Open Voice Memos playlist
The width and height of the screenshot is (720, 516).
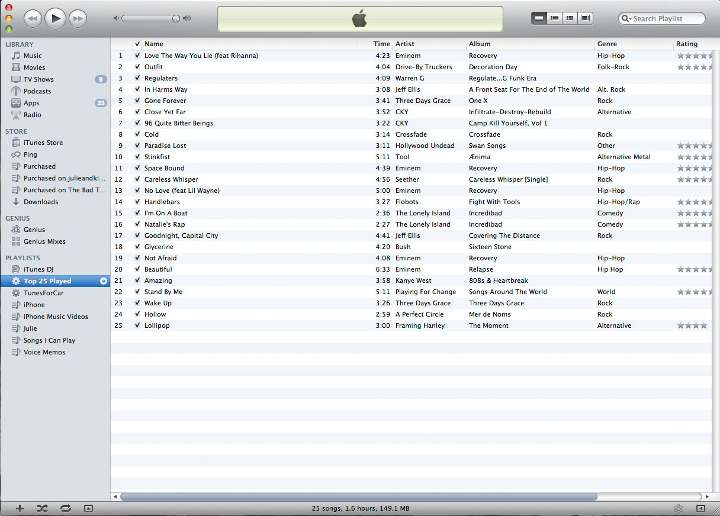tap(44, 352)
